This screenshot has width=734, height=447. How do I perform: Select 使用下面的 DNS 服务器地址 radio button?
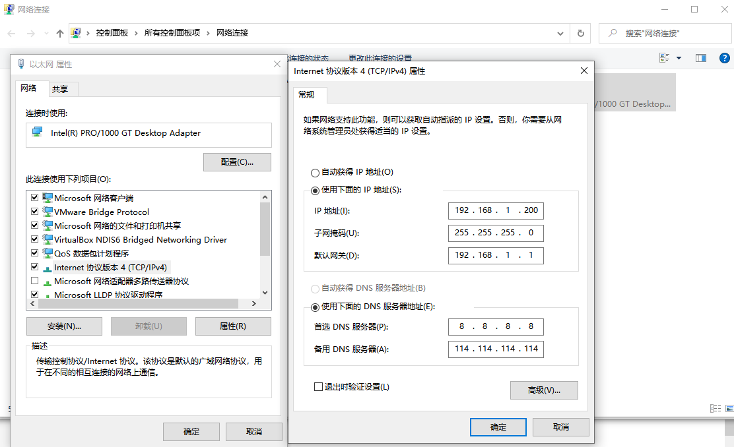point(315,307)
